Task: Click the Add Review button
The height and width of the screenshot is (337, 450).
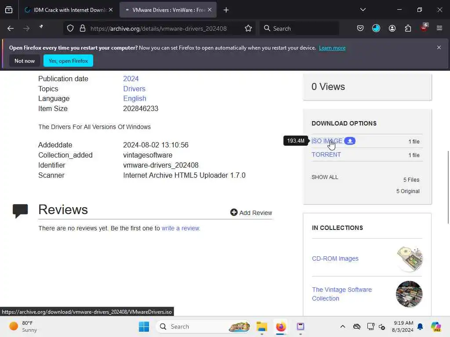Action: click(251, 213)
